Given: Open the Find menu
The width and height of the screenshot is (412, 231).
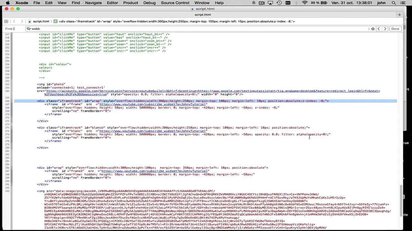Looking at the screenshot, I should pyautogui.click(x=76, y=3).
